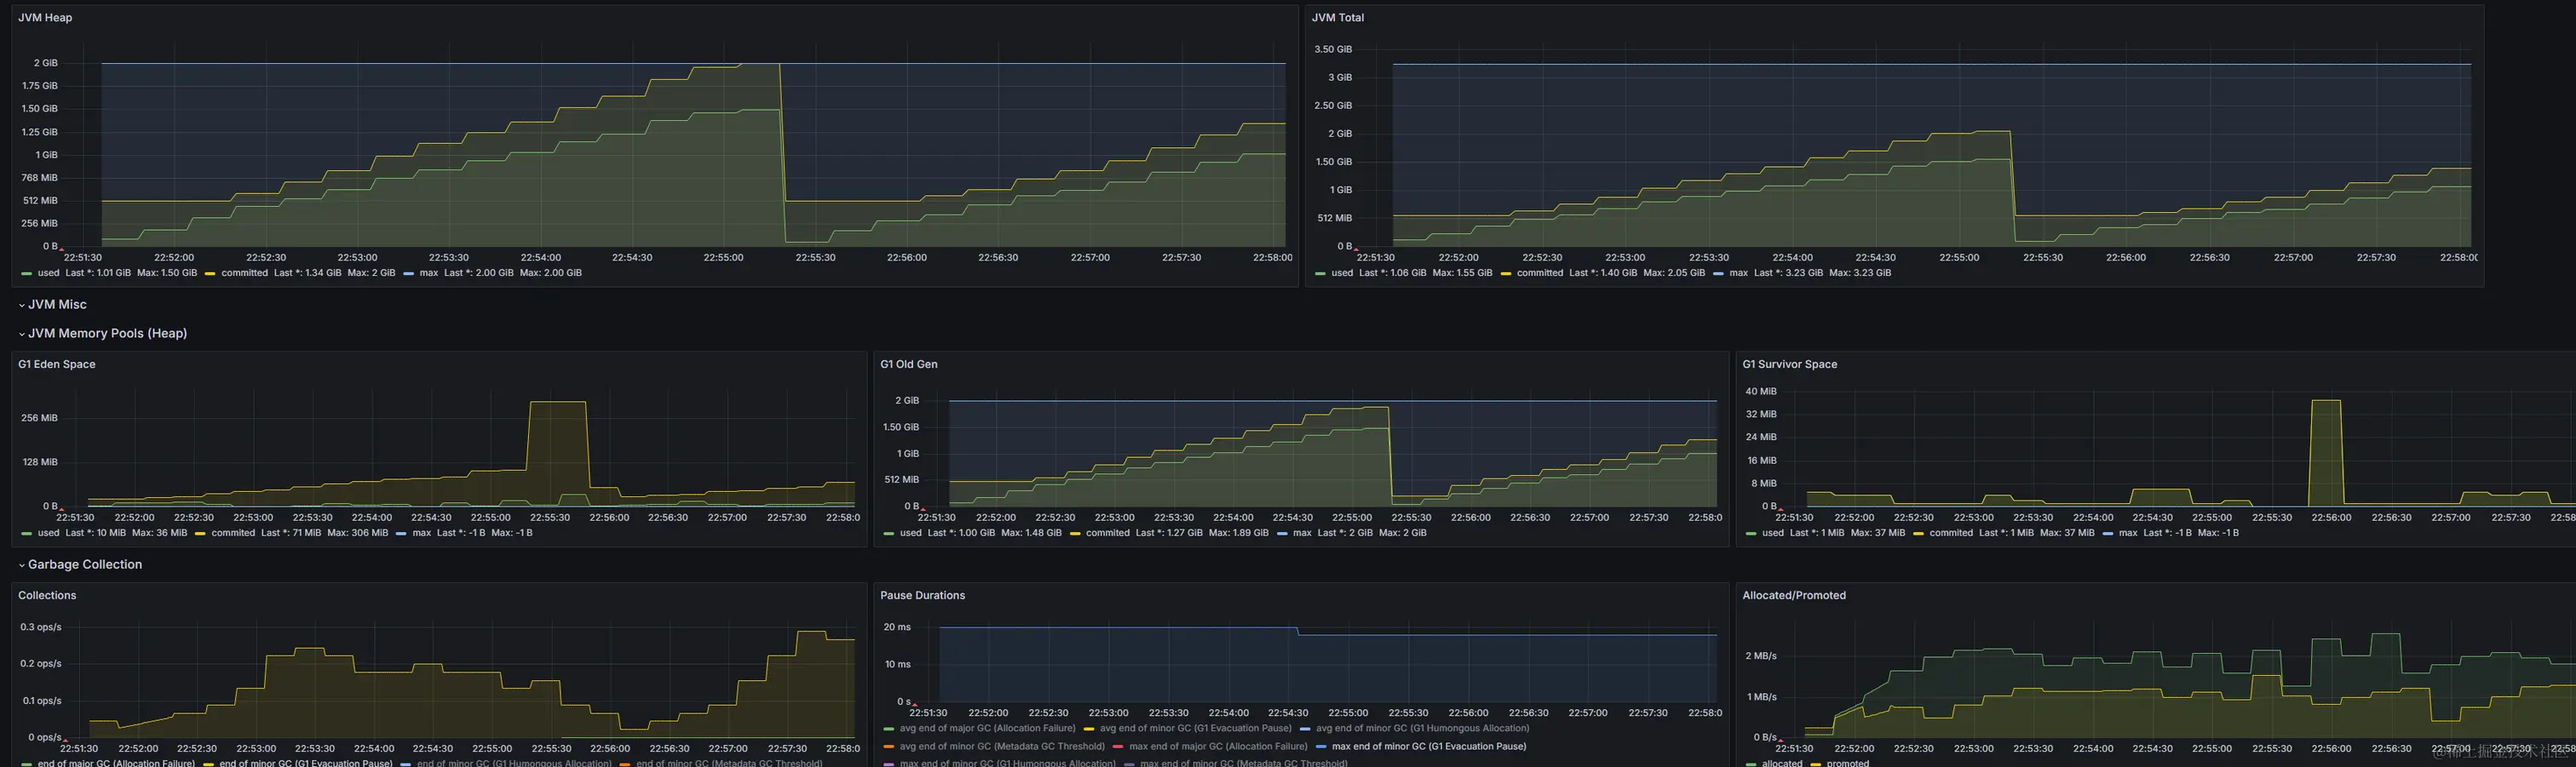This screenshot has height=767, width=2576.
Task: Open the Allocated/Promoted panel title menu
Action: point(1794,595)
